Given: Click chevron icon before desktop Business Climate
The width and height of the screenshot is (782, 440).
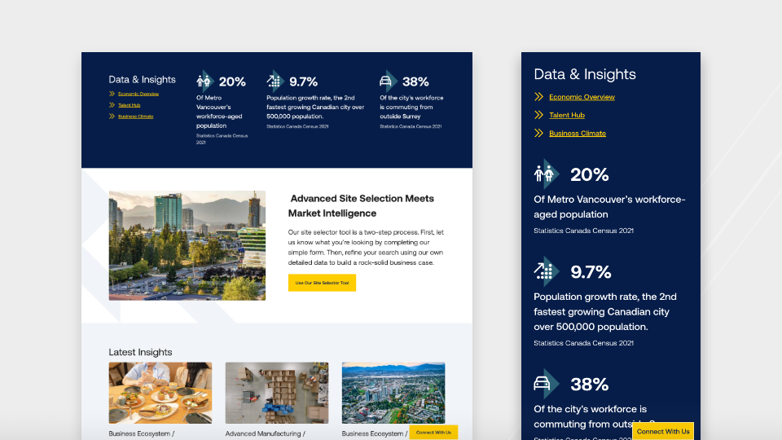Looking at the screenshot, I should (112, 117).
